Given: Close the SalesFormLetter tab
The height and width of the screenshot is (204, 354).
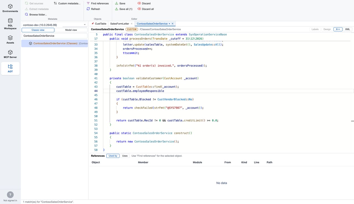Looking at the screenshot, I should (132, 24).
